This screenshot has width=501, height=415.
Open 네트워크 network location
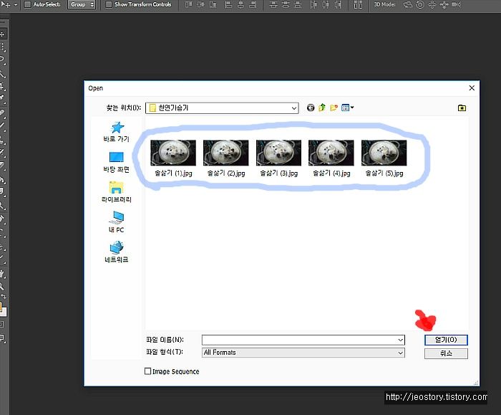(x=116, y=252)
